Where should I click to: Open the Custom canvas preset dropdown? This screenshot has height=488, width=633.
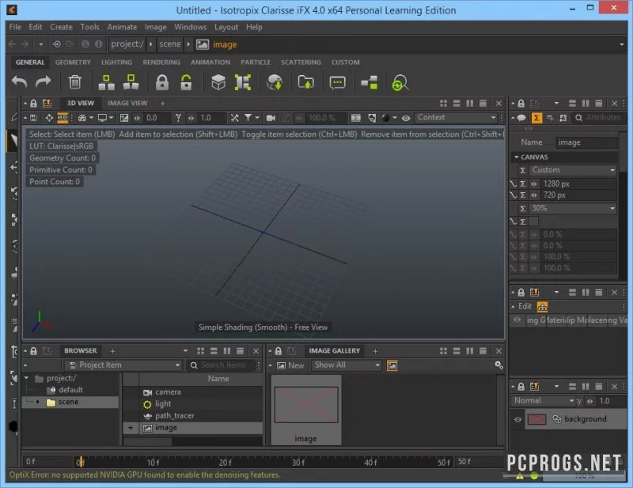click(x=572, y=170)
